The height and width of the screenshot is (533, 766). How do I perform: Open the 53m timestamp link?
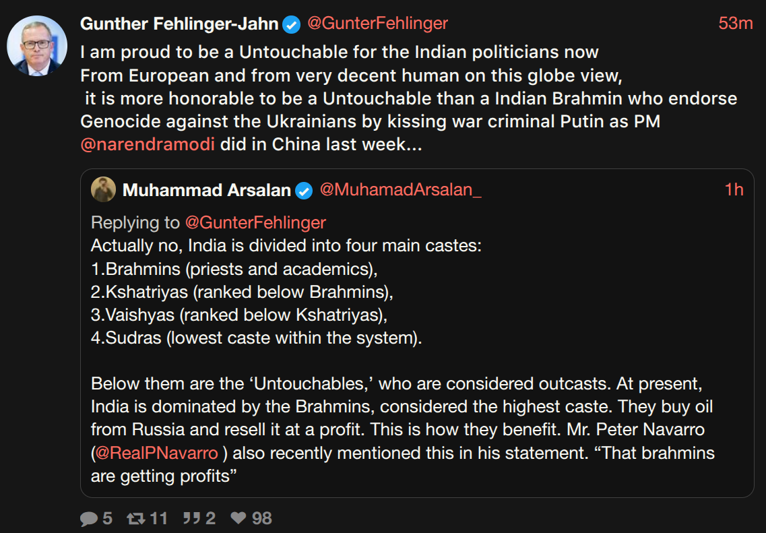[x=736, y=24]
